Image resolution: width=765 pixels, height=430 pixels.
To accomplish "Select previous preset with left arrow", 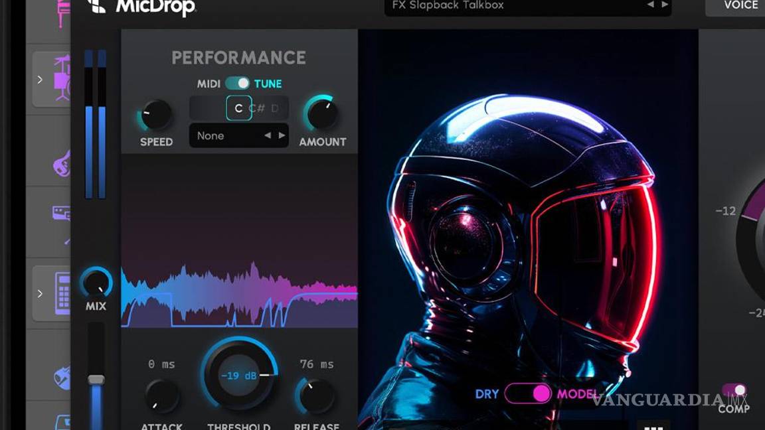I will [x=651, y=5].
